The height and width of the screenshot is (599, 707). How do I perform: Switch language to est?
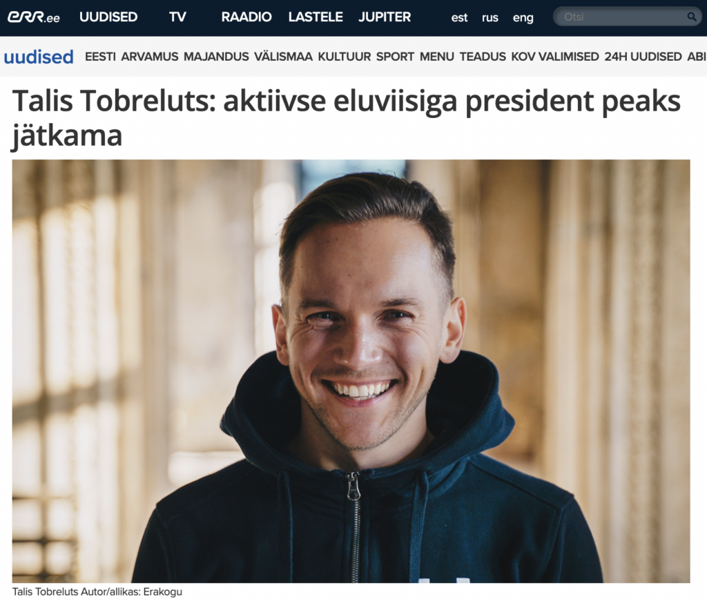tap(459, 17)
